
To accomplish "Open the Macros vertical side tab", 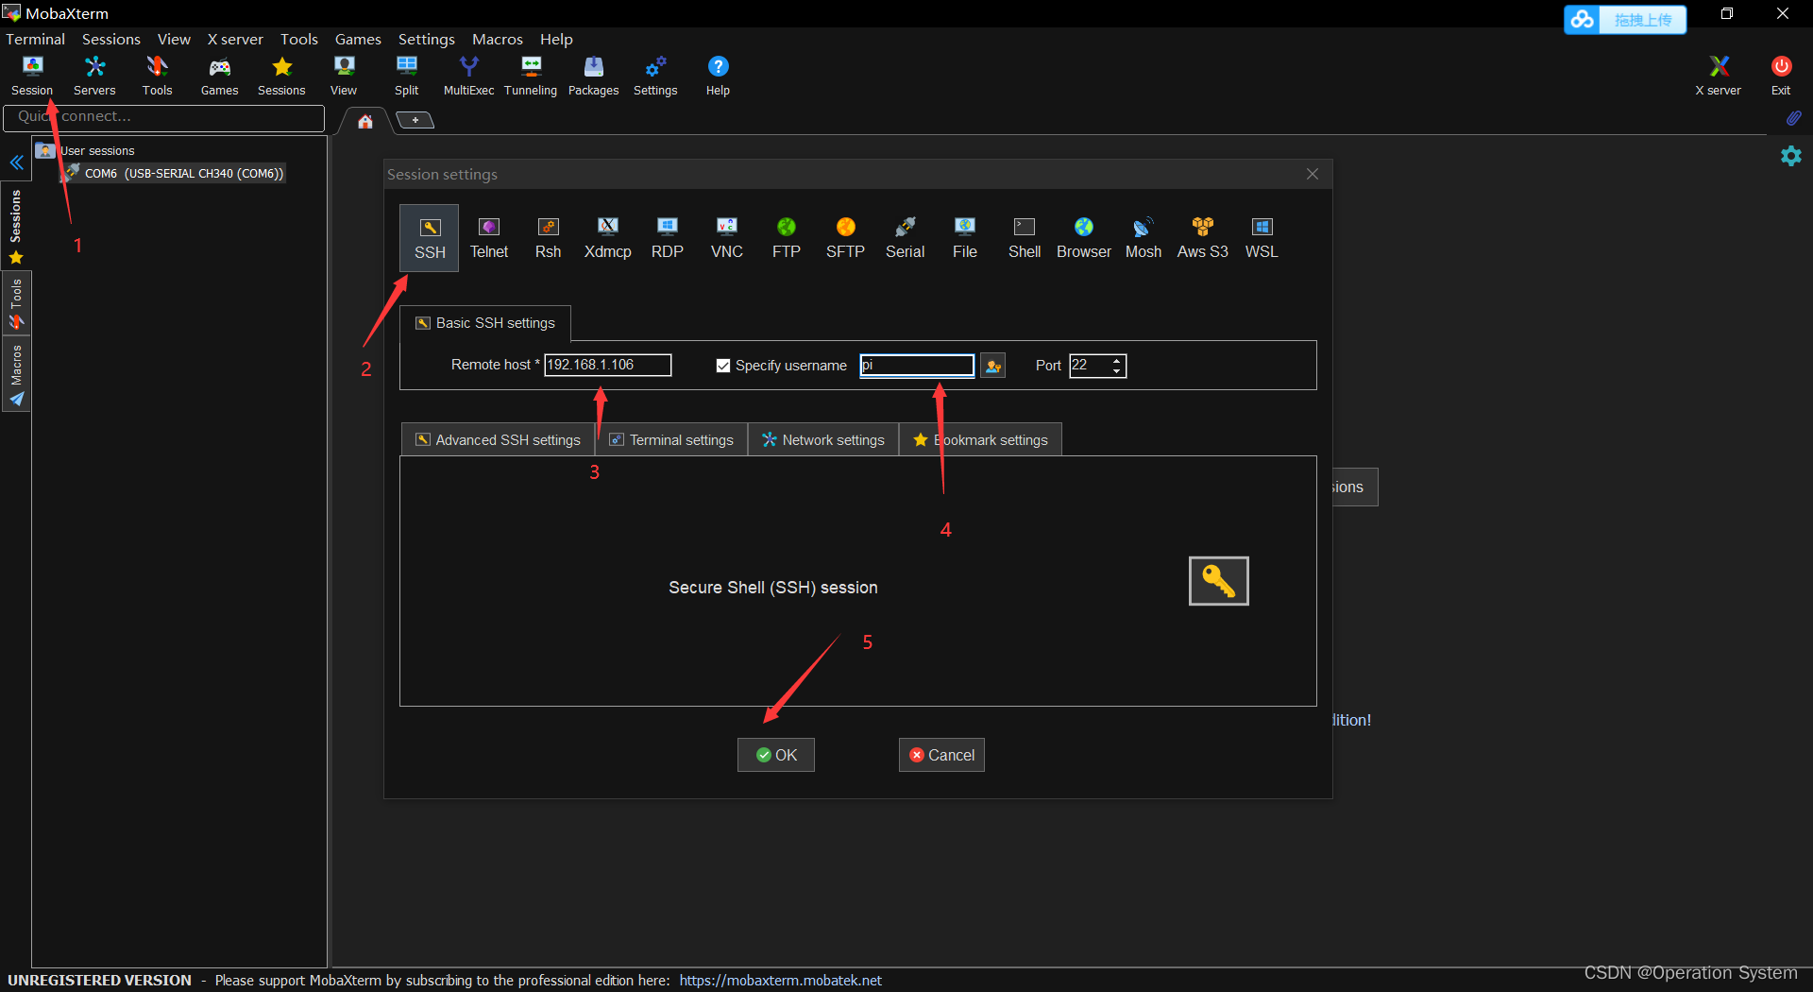I will pyautogui.click(x=16, y=375).
